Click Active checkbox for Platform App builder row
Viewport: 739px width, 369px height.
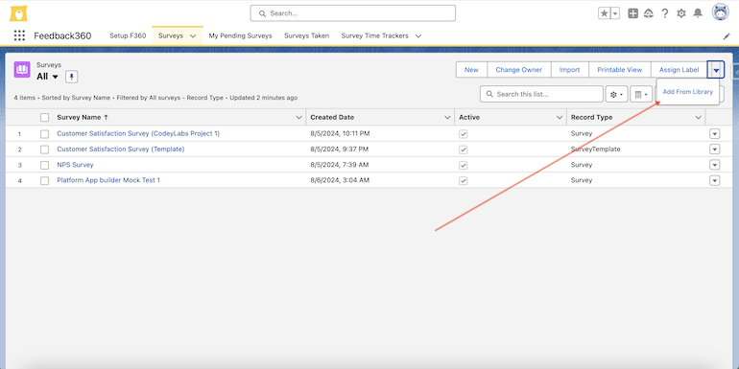click(464, 181)
